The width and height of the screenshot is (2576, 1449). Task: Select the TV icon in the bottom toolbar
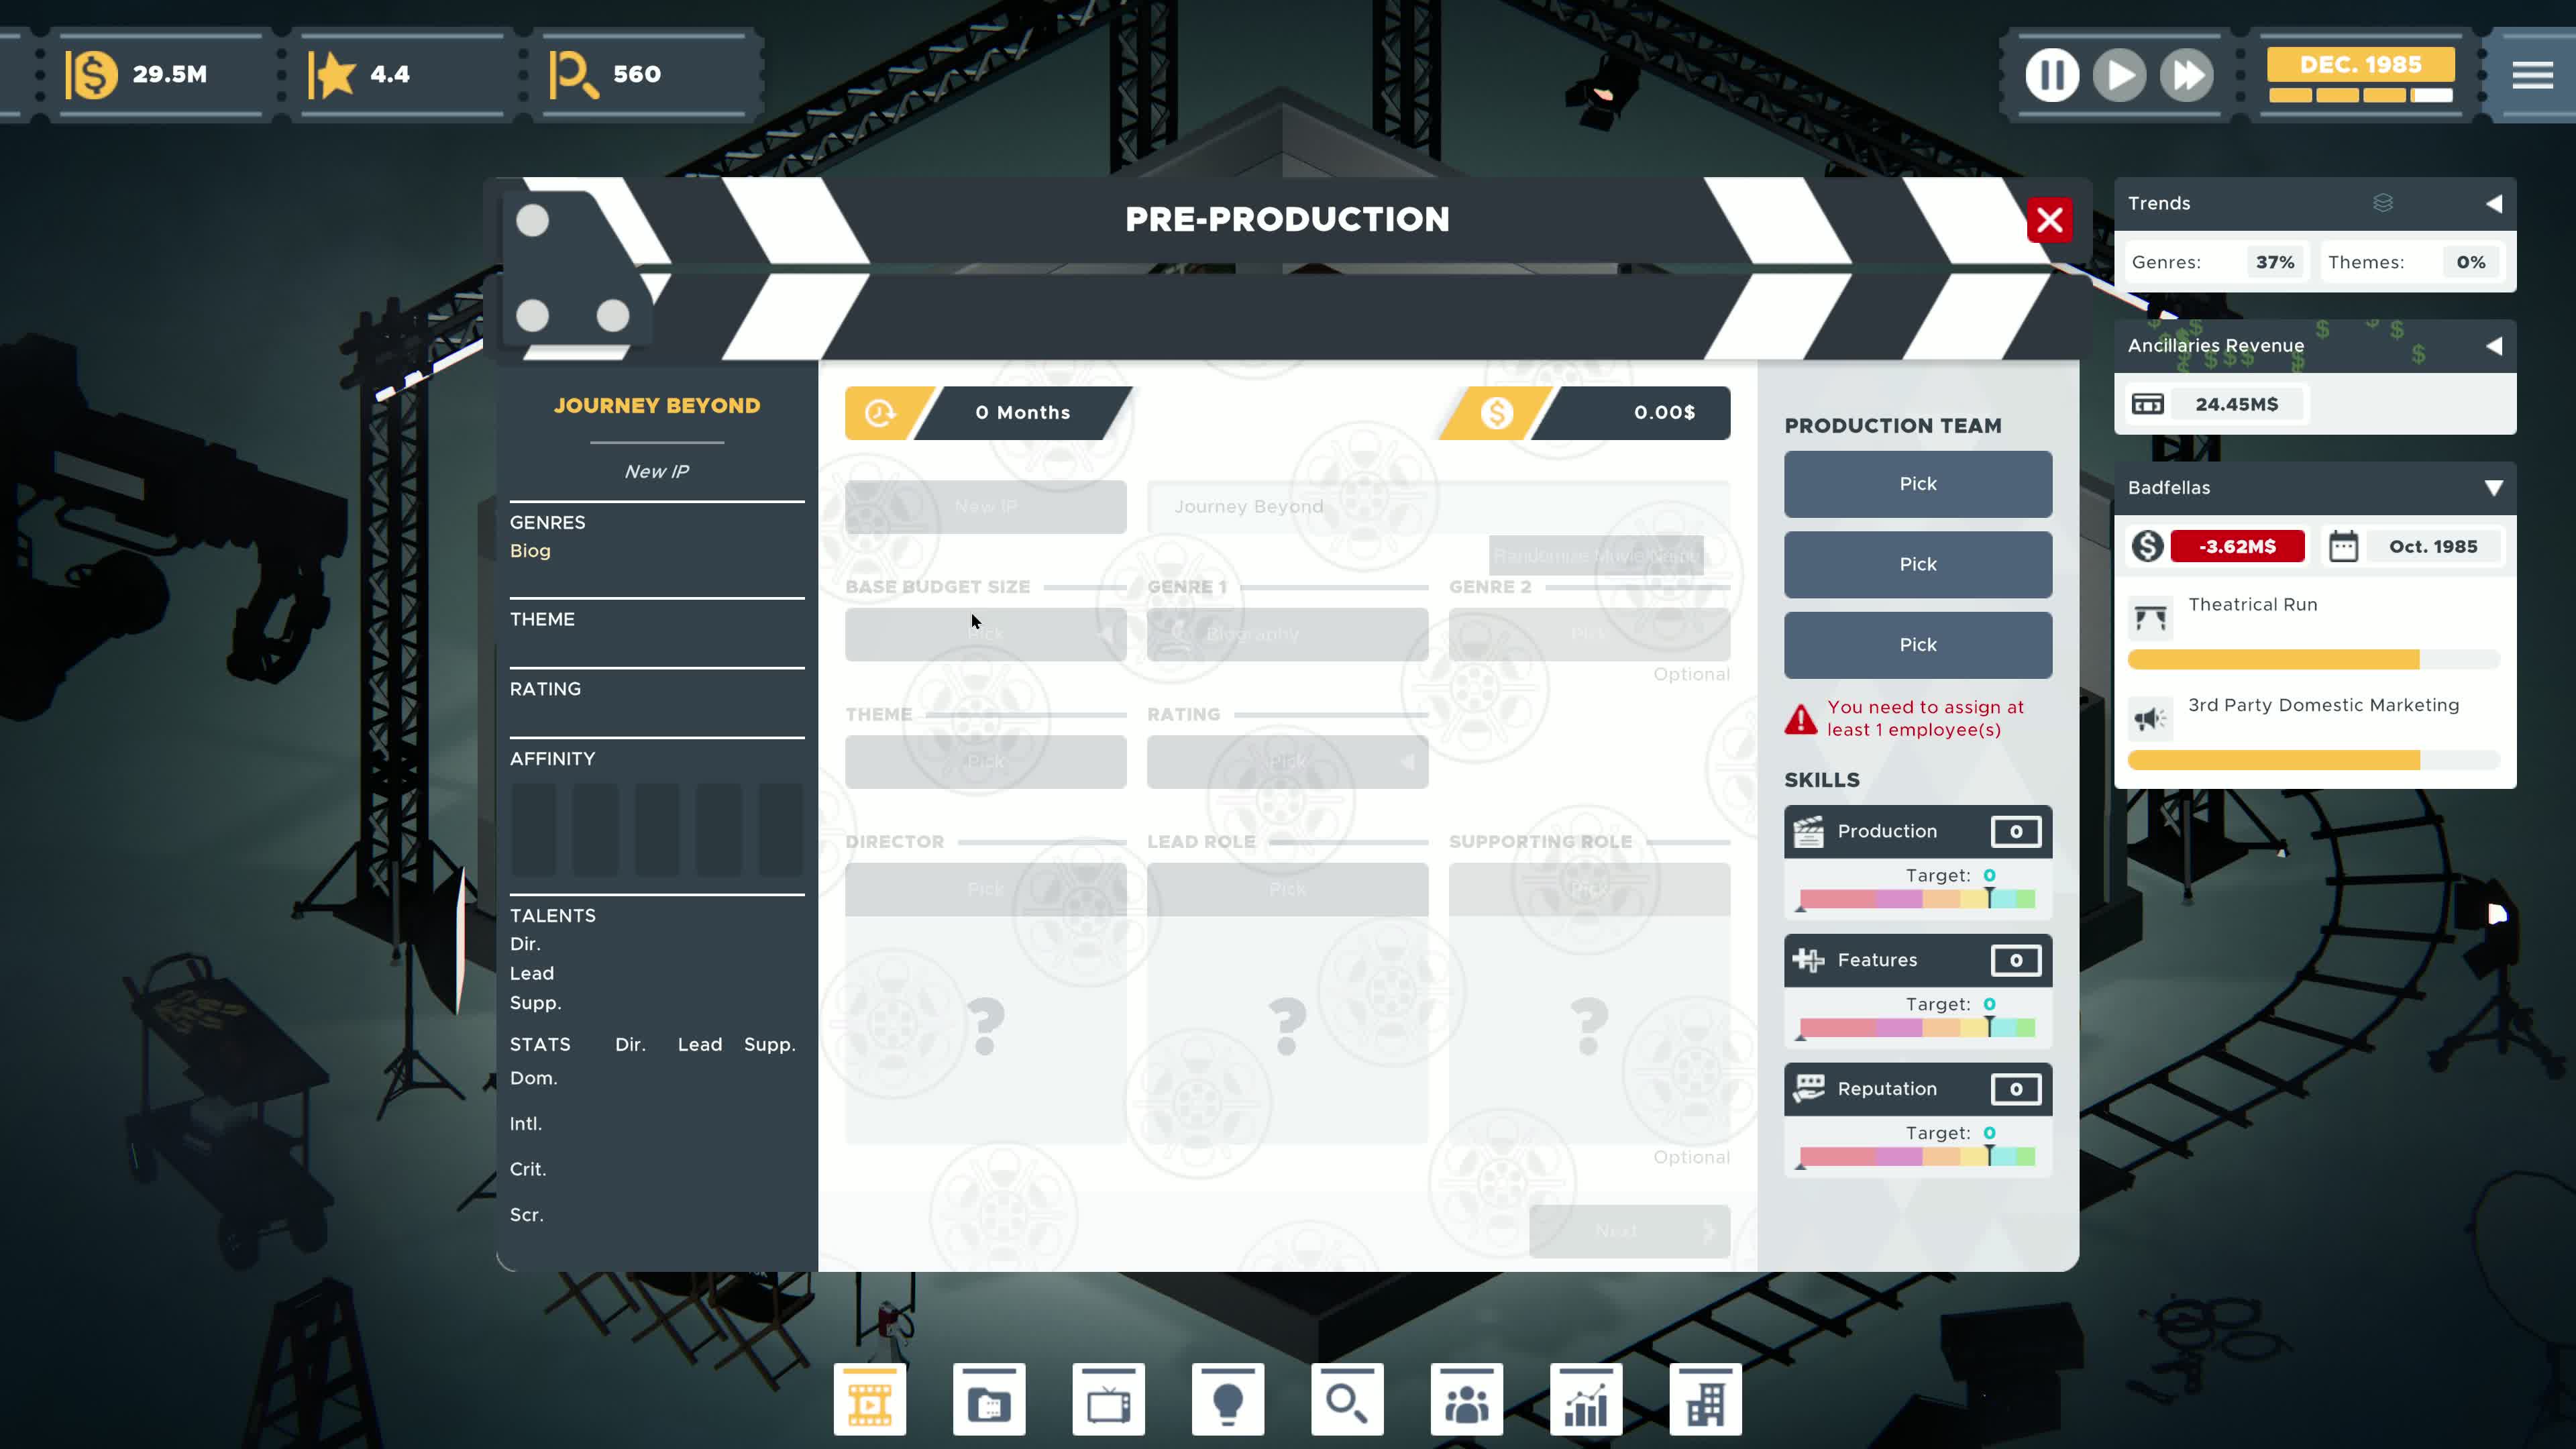coord(1107,1399)
